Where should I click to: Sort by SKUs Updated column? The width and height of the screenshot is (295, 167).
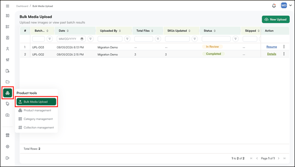tap(189, 31)
